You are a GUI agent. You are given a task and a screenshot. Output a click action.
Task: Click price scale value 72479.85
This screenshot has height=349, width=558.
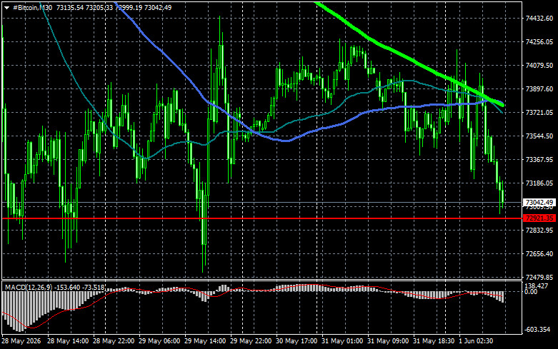[x=539, y=277]
